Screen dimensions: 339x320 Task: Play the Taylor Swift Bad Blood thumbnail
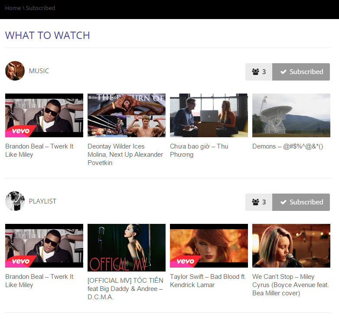point(209,246)
